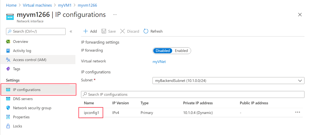Expand the Subnet dropdown
The image size is (309, 135).
pos(228,81)
